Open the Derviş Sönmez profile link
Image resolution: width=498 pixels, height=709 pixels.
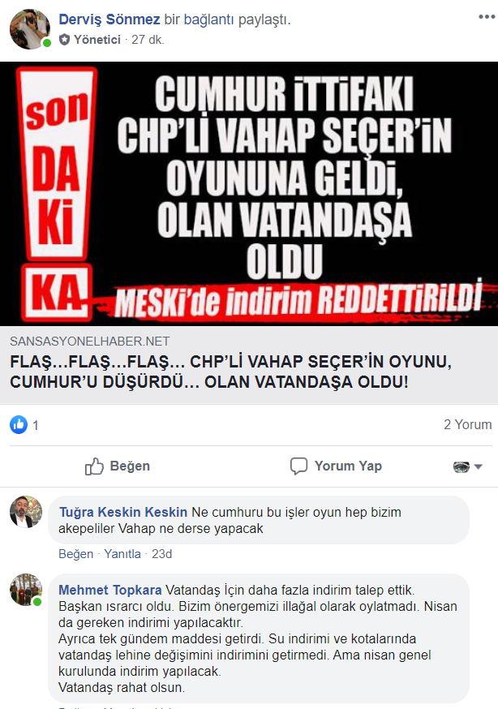(109, 19)
